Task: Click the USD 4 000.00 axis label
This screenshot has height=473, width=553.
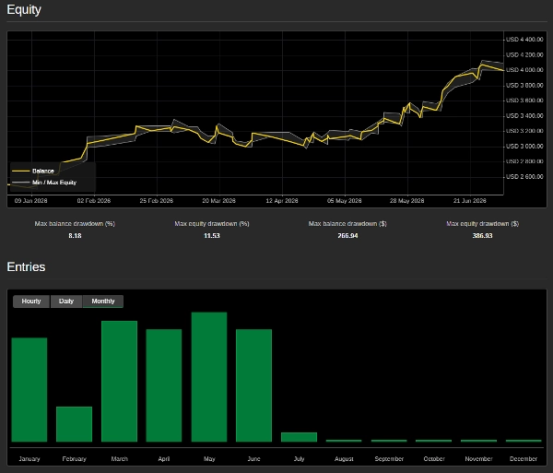Action: coord(524,70)
